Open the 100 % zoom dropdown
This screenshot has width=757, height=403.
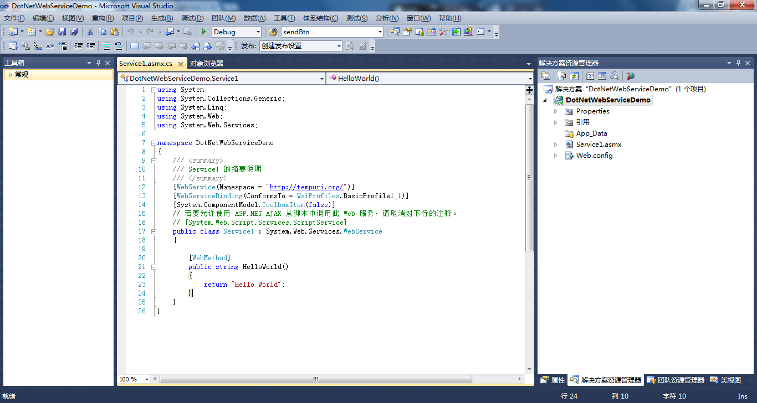point(147,380)
